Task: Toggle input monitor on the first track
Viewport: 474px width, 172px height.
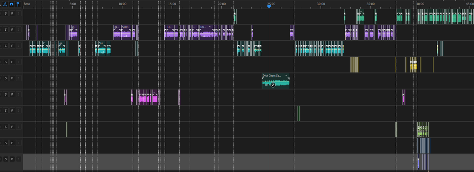Action: pos(19,13)
